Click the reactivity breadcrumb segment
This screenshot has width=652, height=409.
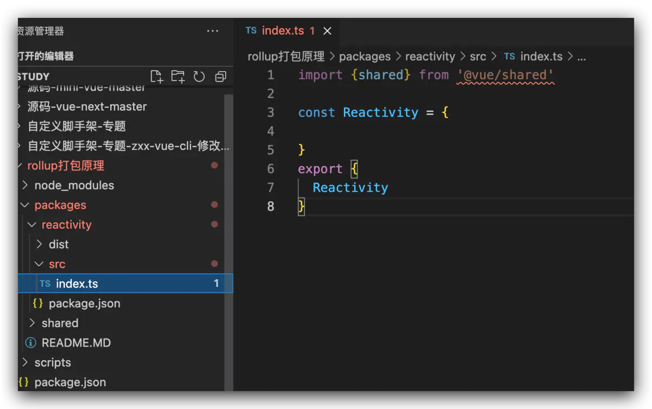(x=430, y=56)
